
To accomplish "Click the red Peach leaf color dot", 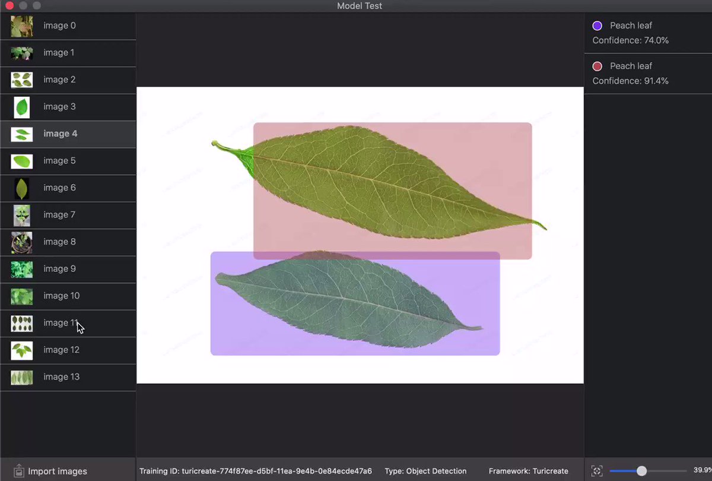I will pos(597,66).
